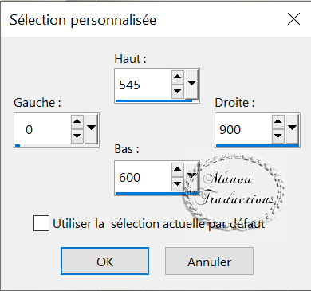Screen dimensions: 311x291
Task: Confirm the selection with OK
Action: (x=104, y=262)
